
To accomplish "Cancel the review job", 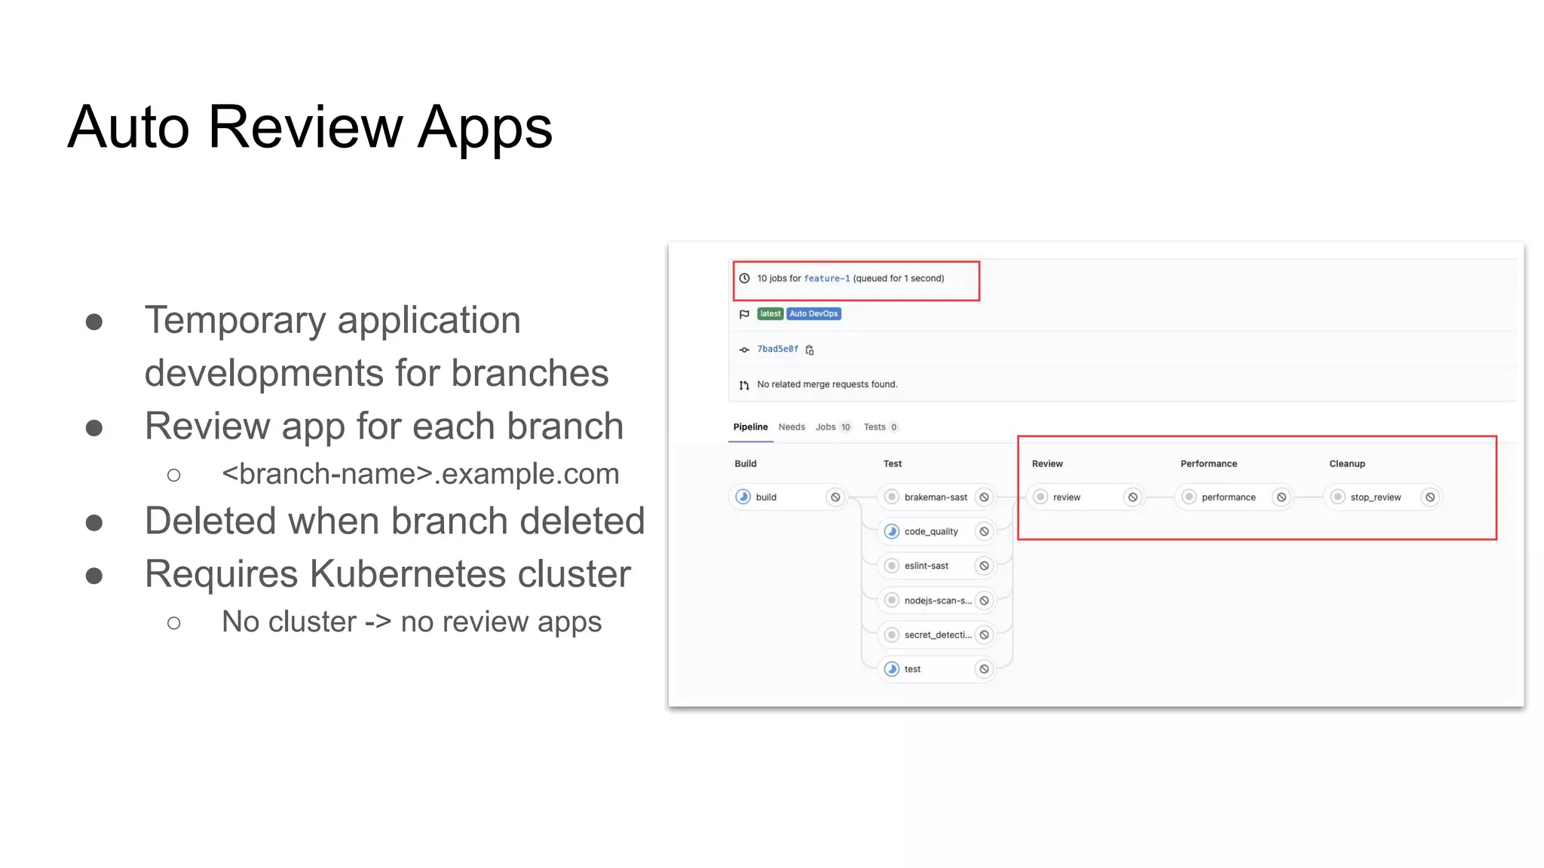I will pos(1132,497).
